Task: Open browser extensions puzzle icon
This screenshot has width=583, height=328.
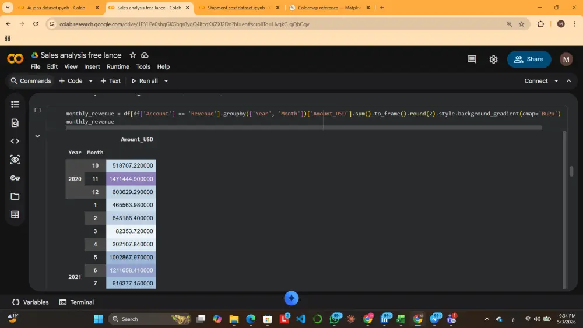Action: (x=541, y=24)
